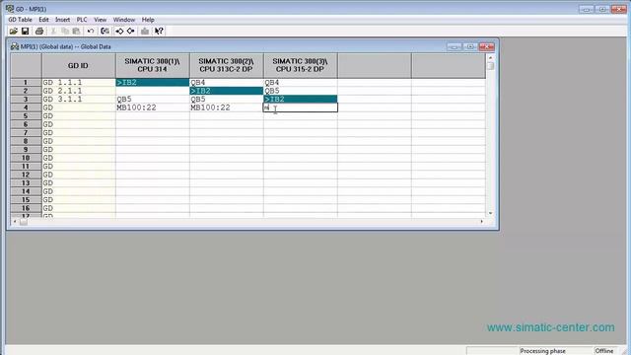This screenshot has height=355, width=631.
Task: Open the Window menu
Action: [x=124, y=20]
